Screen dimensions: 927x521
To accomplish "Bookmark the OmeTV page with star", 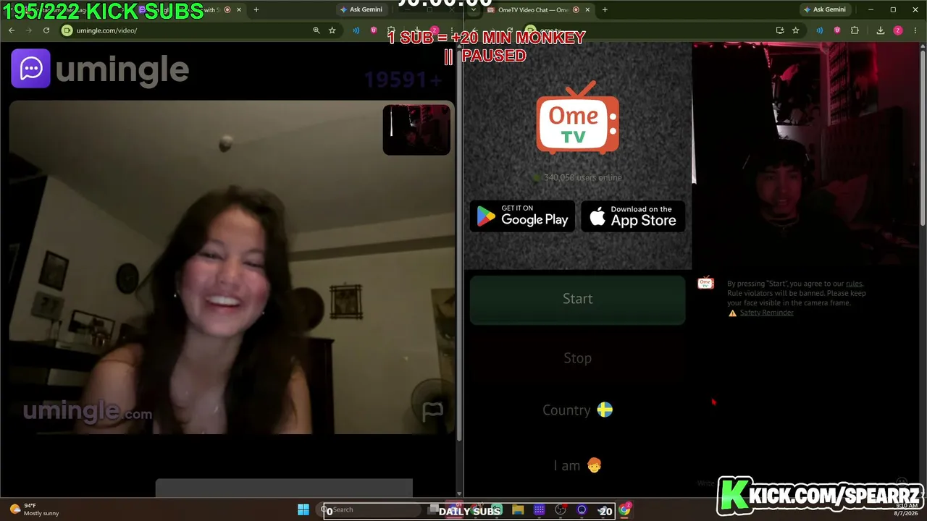I will click(x=796, y=30).
